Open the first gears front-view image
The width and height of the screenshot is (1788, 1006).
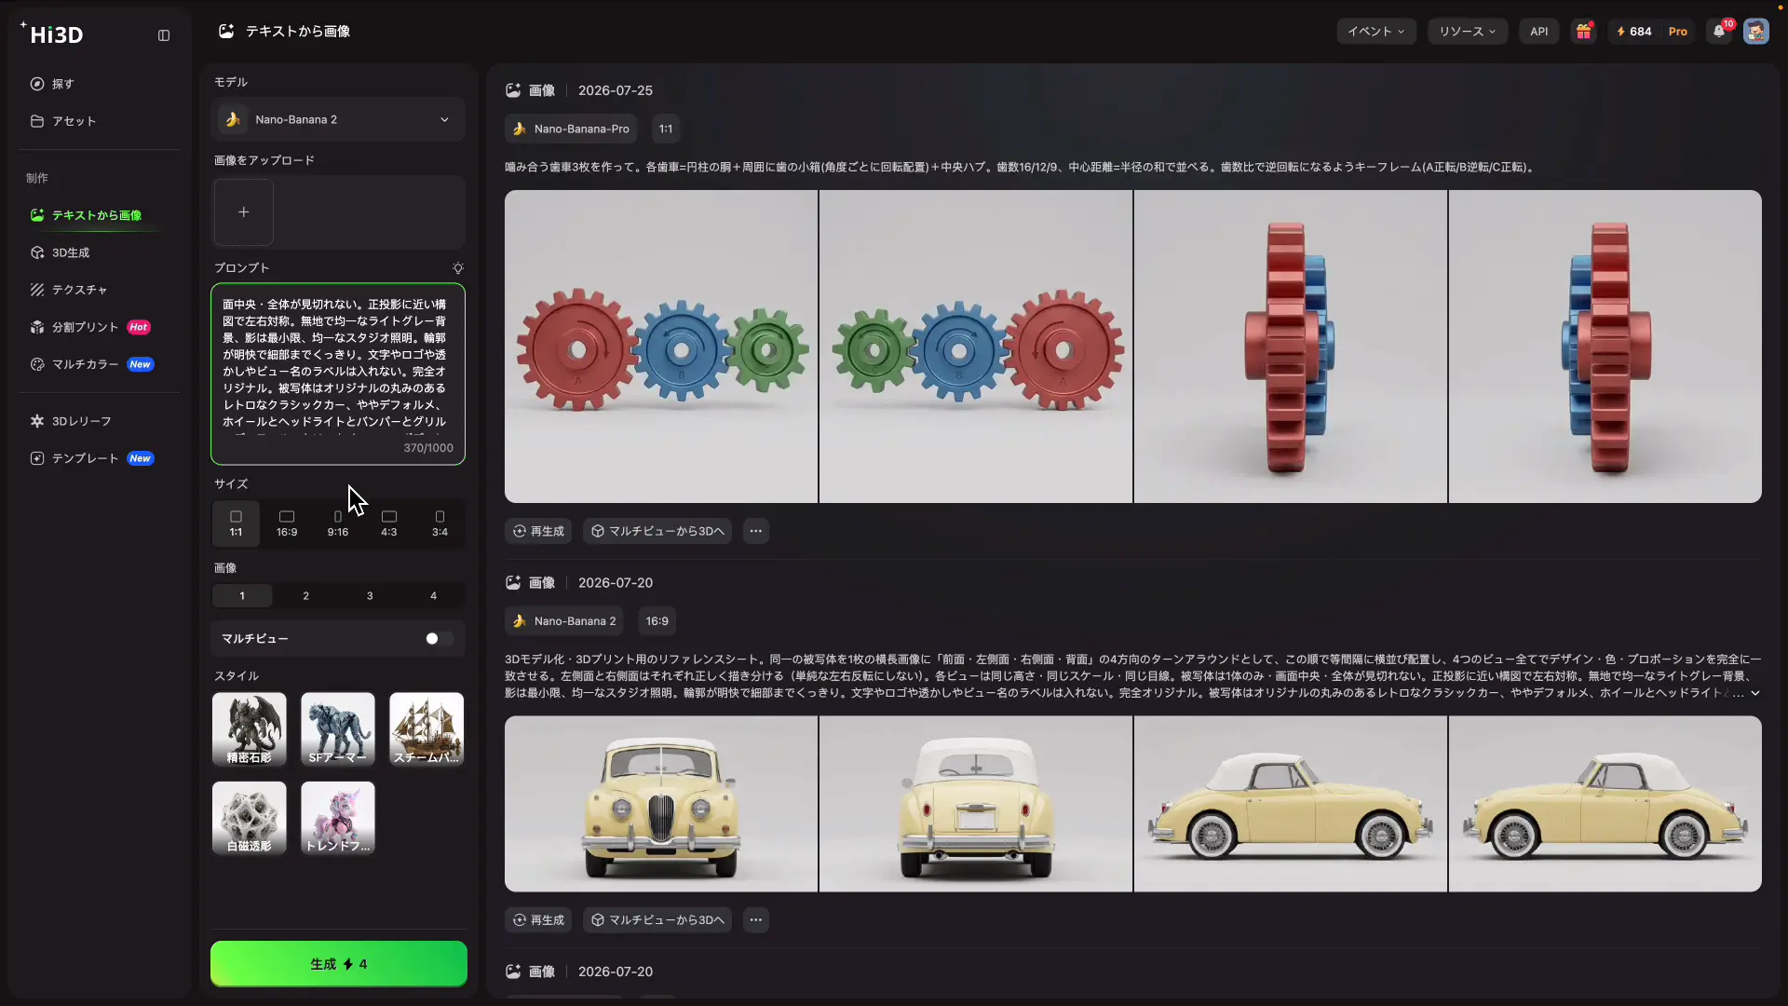point(661,347)
